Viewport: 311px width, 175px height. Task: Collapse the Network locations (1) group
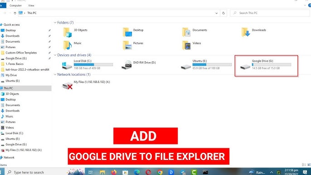point(55,74)
